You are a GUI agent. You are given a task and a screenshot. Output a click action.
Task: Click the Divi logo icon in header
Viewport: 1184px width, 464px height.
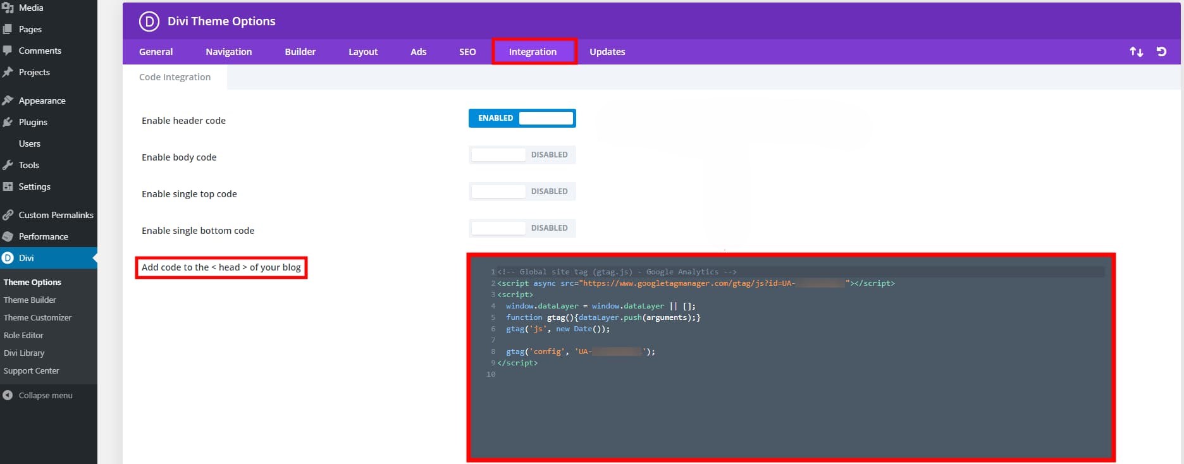(149, 21)
